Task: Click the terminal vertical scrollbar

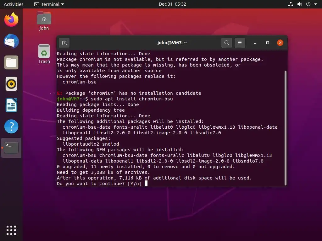Action: click(286, 128)
